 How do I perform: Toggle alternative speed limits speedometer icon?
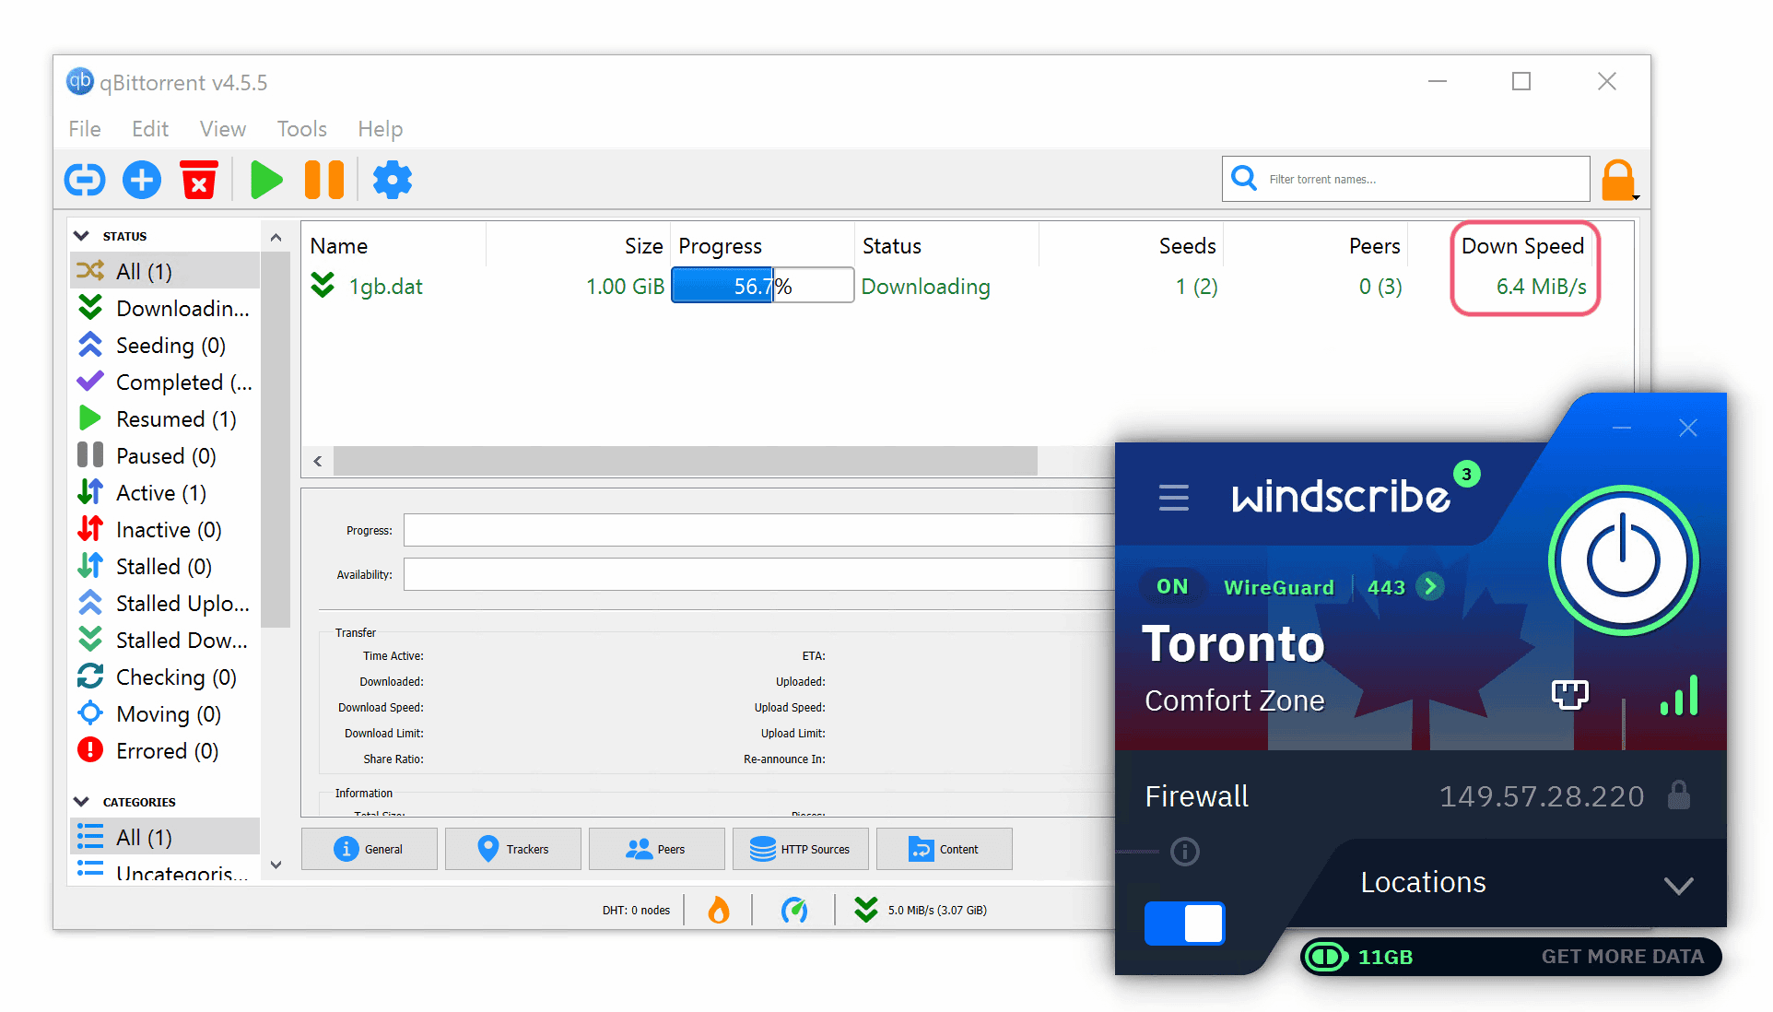pos(794,910)
